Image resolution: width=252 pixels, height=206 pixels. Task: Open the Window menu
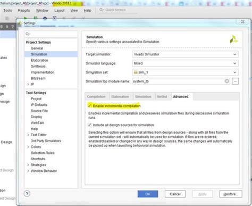(x=42, y=11)
